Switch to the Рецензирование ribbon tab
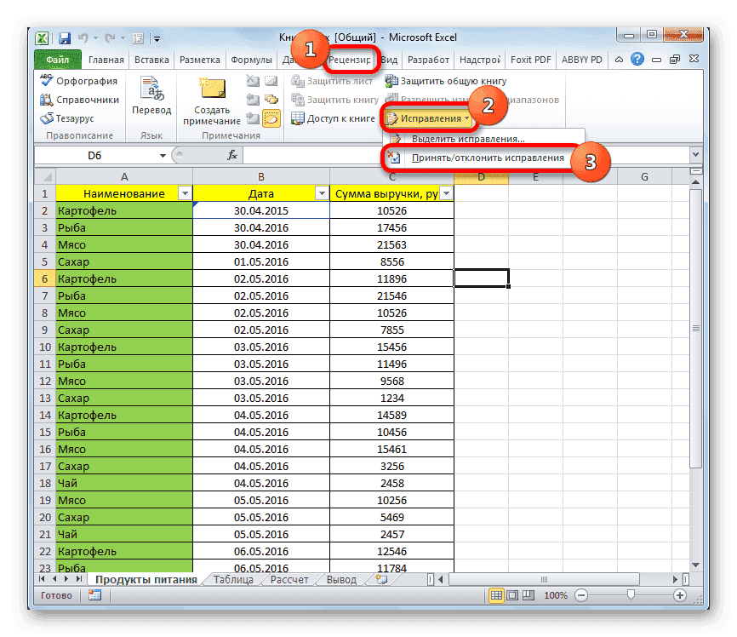This screenshot has height=637, width=737. pos(349,59)
